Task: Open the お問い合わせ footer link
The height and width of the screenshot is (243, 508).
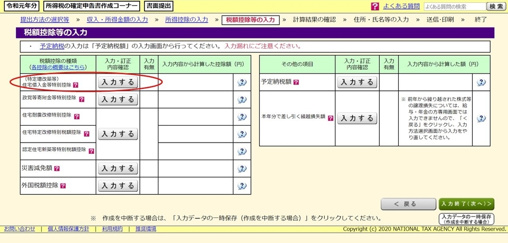Action: pos(19,229)
